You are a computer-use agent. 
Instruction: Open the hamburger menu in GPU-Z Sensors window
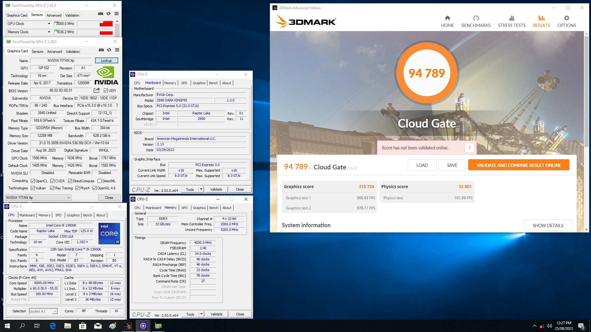[116, 14]
